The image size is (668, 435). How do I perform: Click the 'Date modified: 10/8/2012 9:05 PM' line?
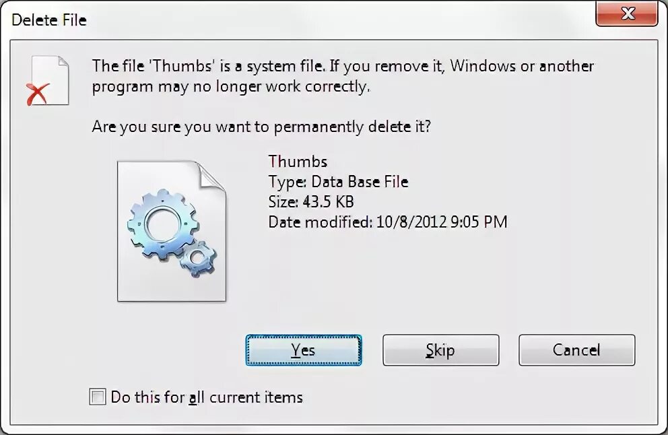[x=388, y=222]
